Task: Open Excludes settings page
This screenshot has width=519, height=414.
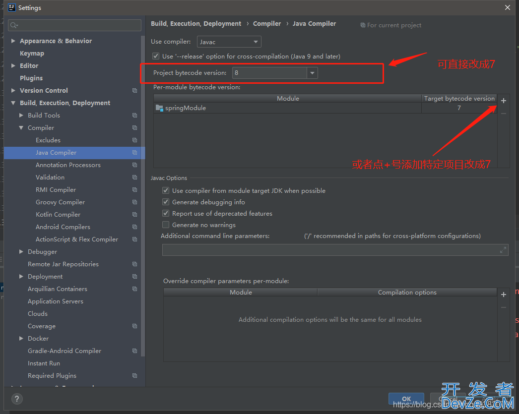Action: [48, 140]
